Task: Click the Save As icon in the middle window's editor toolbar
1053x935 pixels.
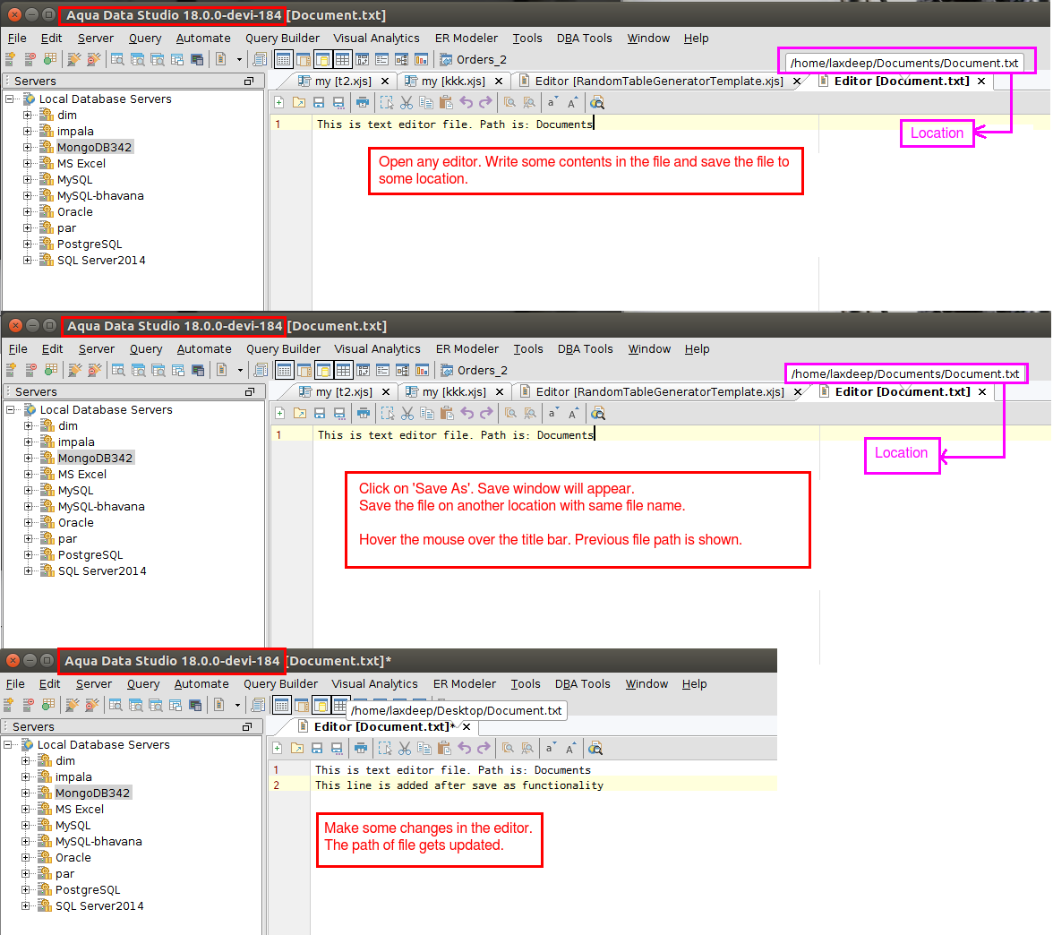Action: [x=339, y=414]
